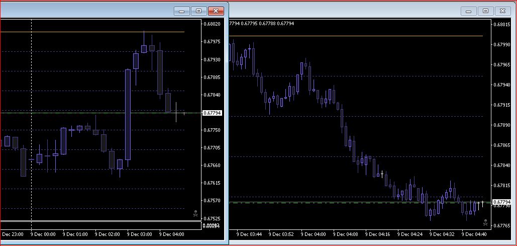Click the 9 Dec 00:00 time label
517x246 pixels.
coord(43,234)
